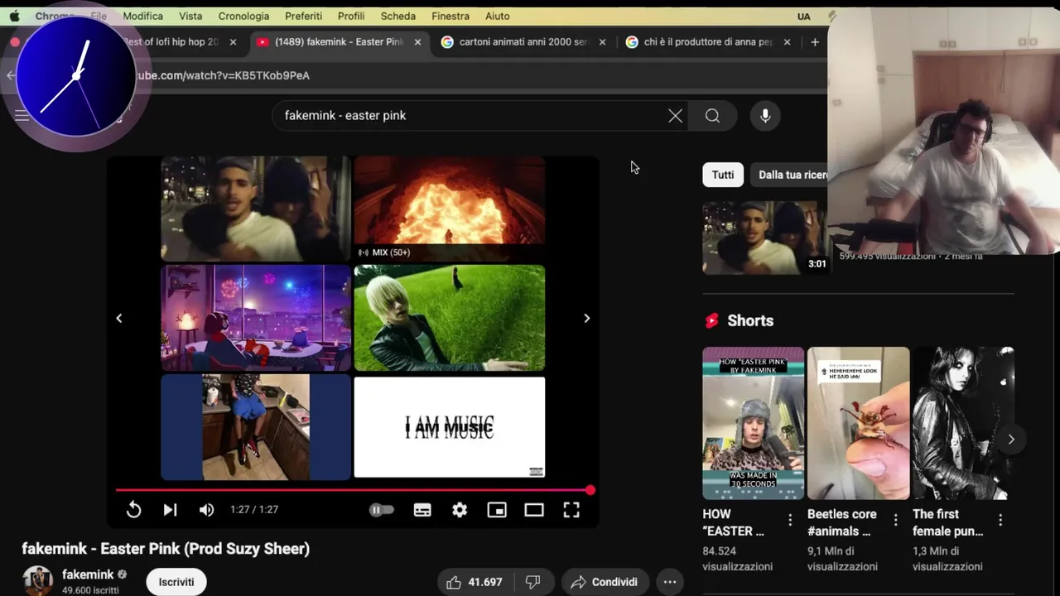
Task: Open fakemink channel name link
Action: pyautogui.click(x=88, y=574)
